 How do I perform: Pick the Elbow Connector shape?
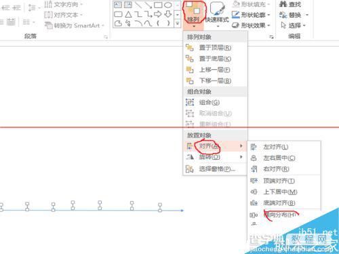click(x=138, y=14)
